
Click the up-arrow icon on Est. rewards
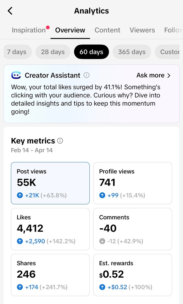(x=102, y=287)
